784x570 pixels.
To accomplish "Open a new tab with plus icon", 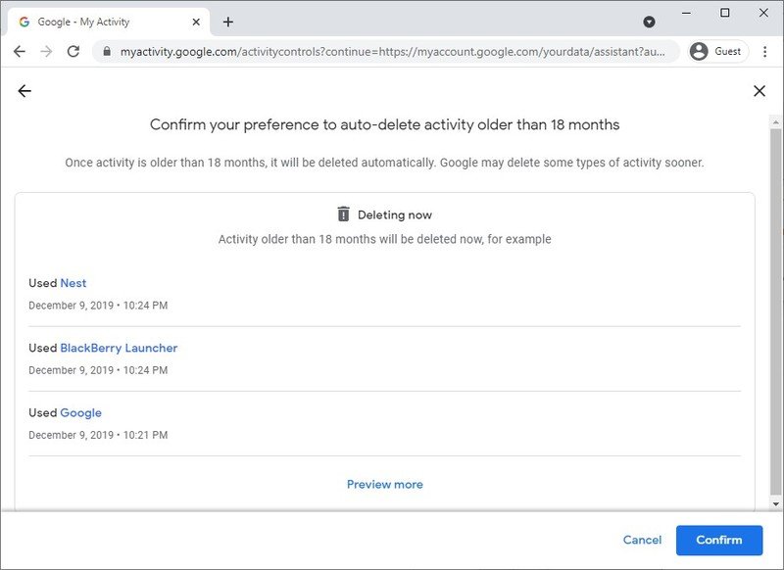I will pyautogui.click(x=228, y=22).
